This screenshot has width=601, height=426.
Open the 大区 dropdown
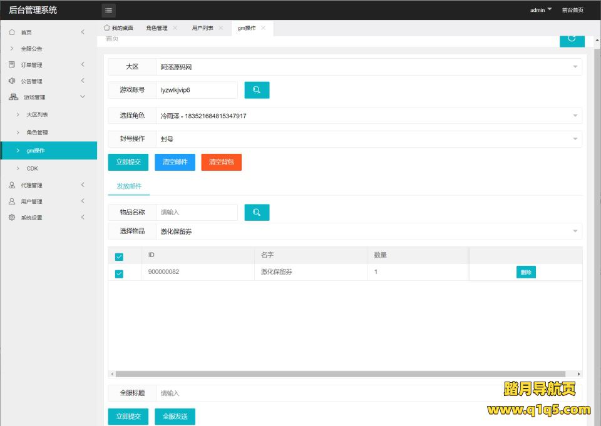tap(368, 66)
